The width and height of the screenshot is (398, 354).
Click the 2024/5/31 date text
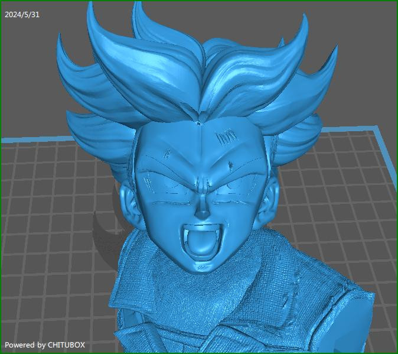point(22,15)
